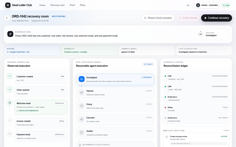Click the Order opened check icon
This screenshot has width=236, height=147.
point(10,90)
